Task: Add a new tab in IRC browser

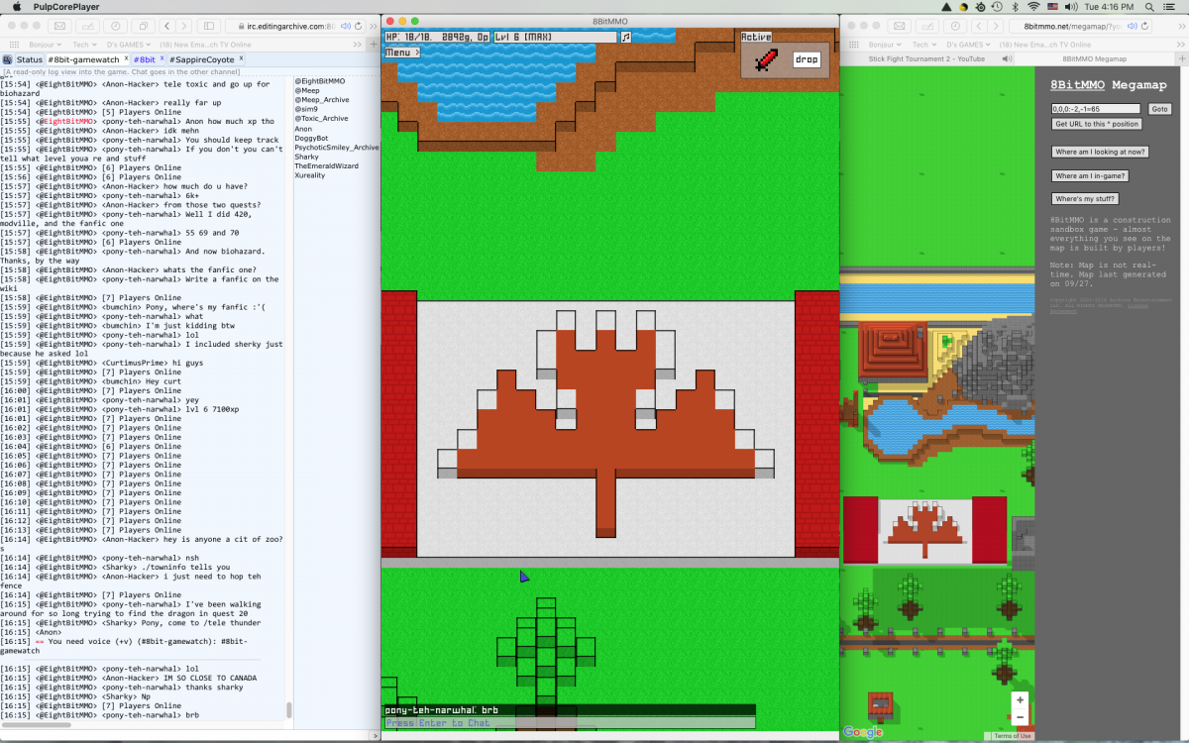Action: click(x=374, y=45)
